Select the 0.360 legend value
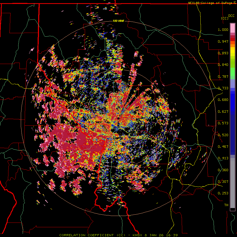 point(223,170)
